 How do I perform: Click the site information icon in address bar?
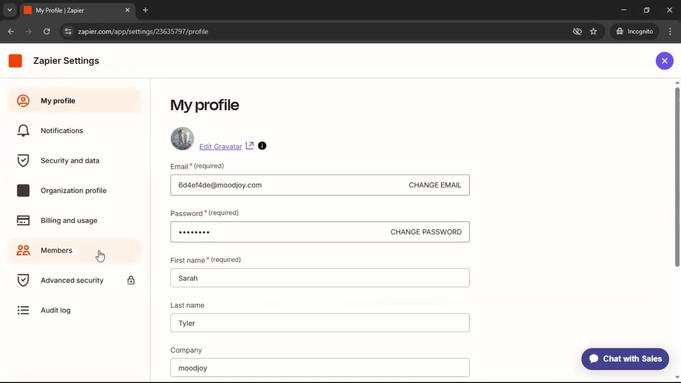coord(68,32)
